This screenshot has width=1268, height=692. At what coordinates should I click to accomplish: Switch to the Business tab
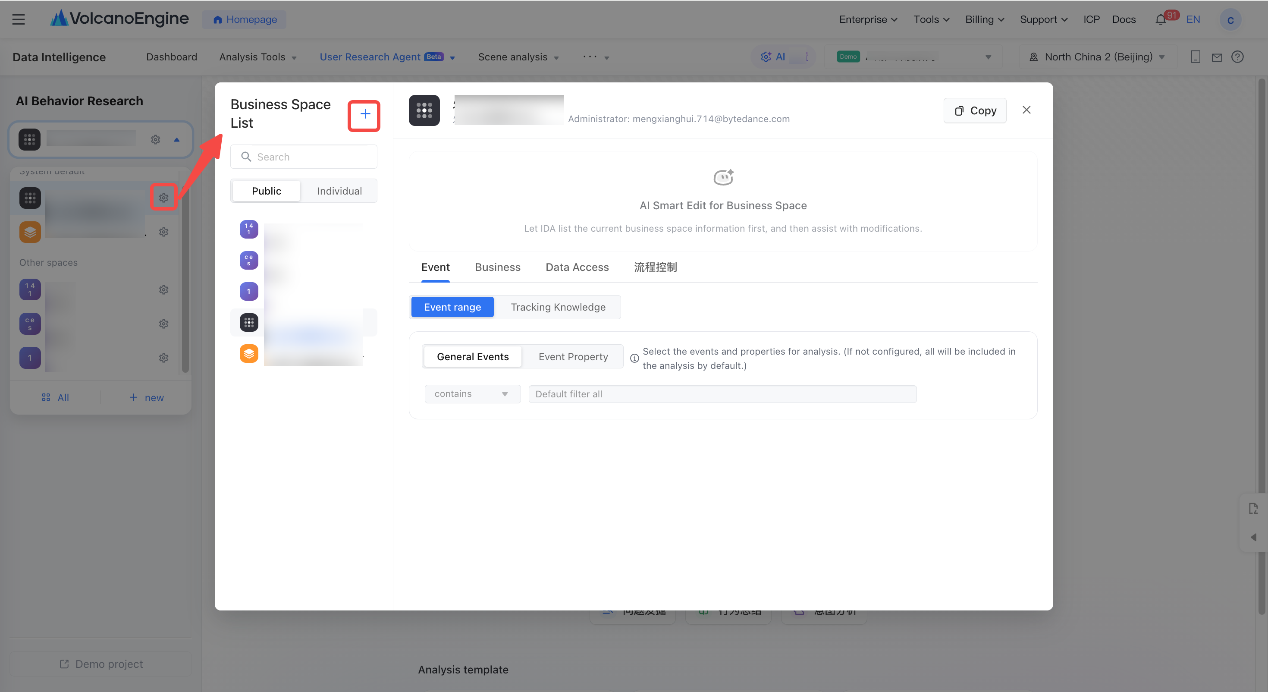pyautogui.click(x=497, y=267)
